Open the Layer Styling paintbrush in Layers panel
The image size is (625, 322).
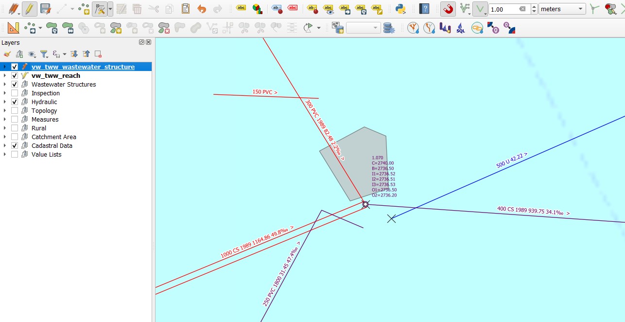click(7, 54)
